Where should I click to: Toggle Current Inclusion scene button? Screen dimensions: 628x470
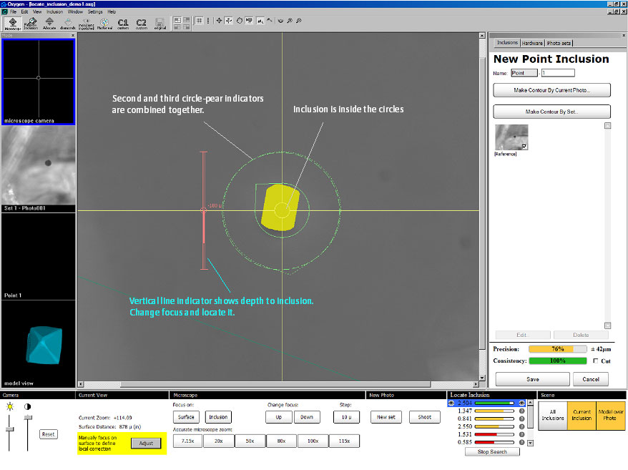(582, 416)
